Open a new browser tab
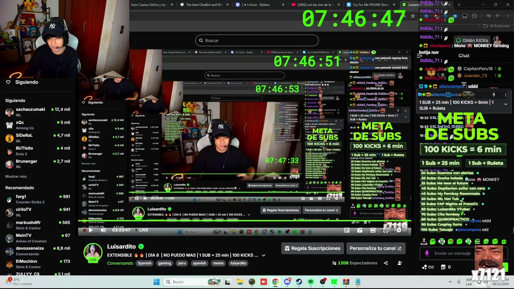 (459, 5)
